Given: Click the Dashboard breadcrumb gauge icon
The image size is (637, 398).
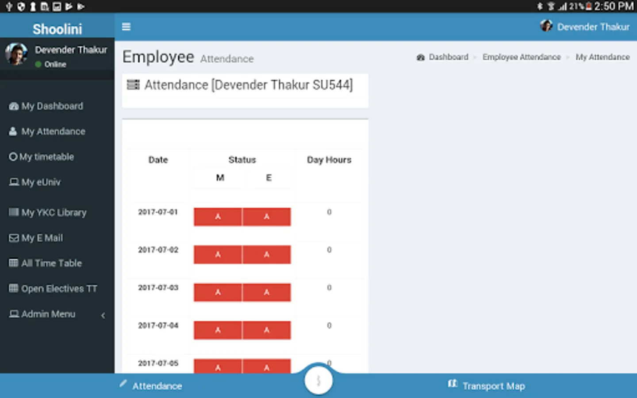Looking at the screenshot, I should click(421, 57).
